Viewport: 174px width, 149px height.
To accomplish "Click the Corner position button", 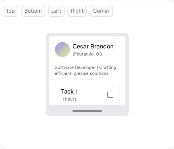I will 101,11.
